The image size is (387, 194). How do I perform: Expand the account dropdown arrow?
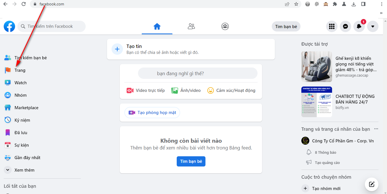click(373, 26)
